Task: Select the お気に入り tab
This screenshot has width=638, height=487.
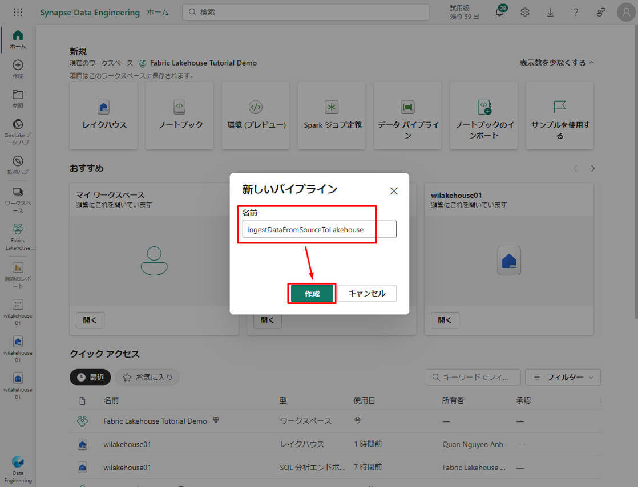Action: tap(148, 377)
